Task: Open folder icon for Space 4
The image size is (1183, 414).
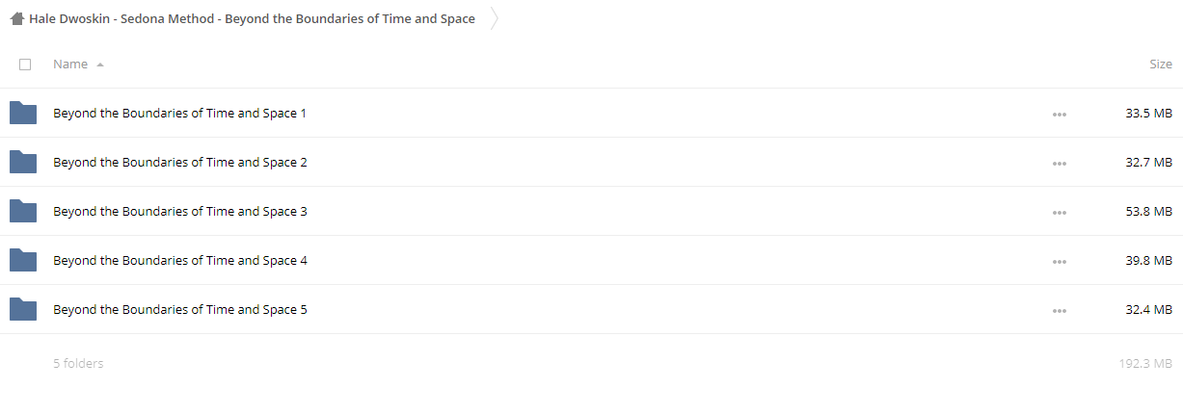Action: [x=23, y=260]
